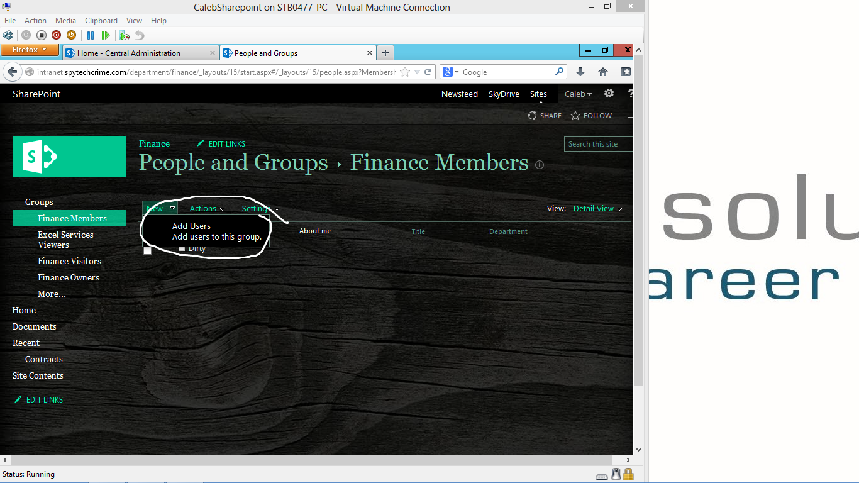Click the info icon beside Finance Members
Screen dimensions: 859x483
point(539,165)
